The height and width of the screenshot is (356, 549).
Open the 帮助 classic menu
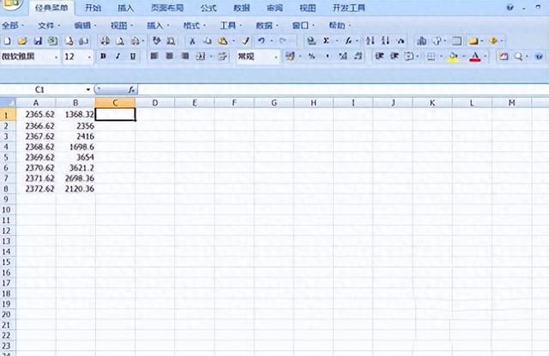click(x=340, y=26)
